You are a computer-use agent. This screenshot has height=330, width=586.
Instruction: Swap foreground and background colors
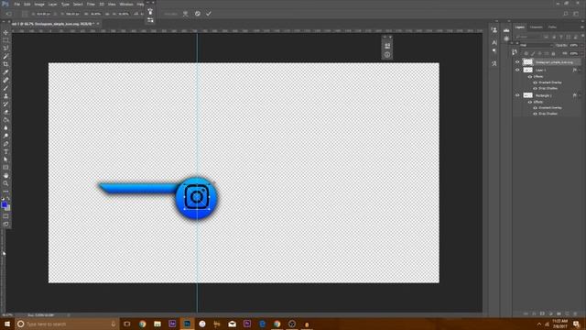8,199
